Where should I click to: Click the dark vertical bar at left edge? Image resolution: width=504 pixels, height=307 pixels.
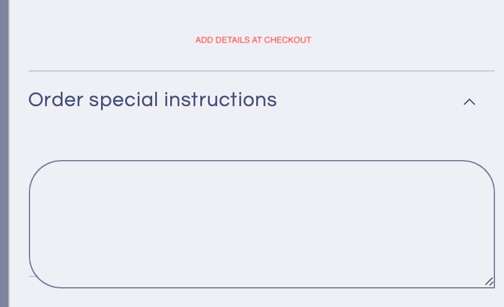pos(4,153)
